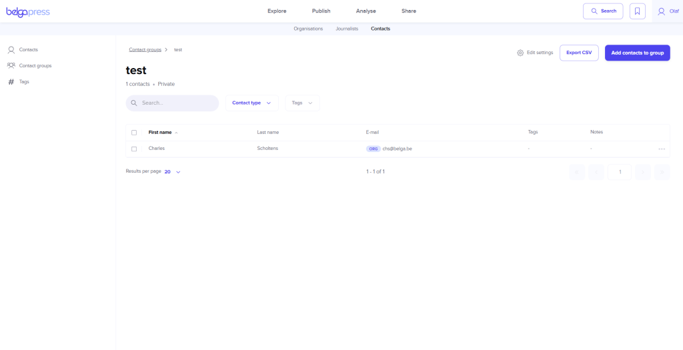Screen dimensions: 683x350
Task: Go to previous page of results
Action: 596,172
